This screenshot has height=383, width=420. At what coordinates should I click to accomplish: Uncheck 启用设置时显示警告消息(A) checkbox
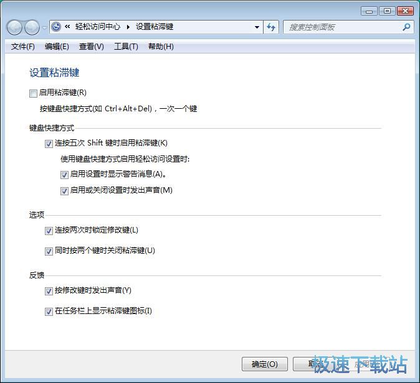pyautogui.click(x=64, y=175)
